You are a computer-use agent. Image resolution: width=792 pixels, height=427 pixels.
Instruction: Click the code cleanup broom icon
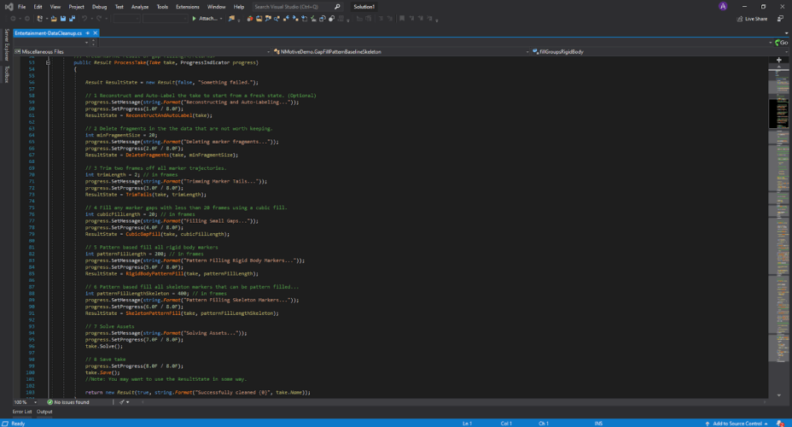pyautogui.click(x=122, y=402)
